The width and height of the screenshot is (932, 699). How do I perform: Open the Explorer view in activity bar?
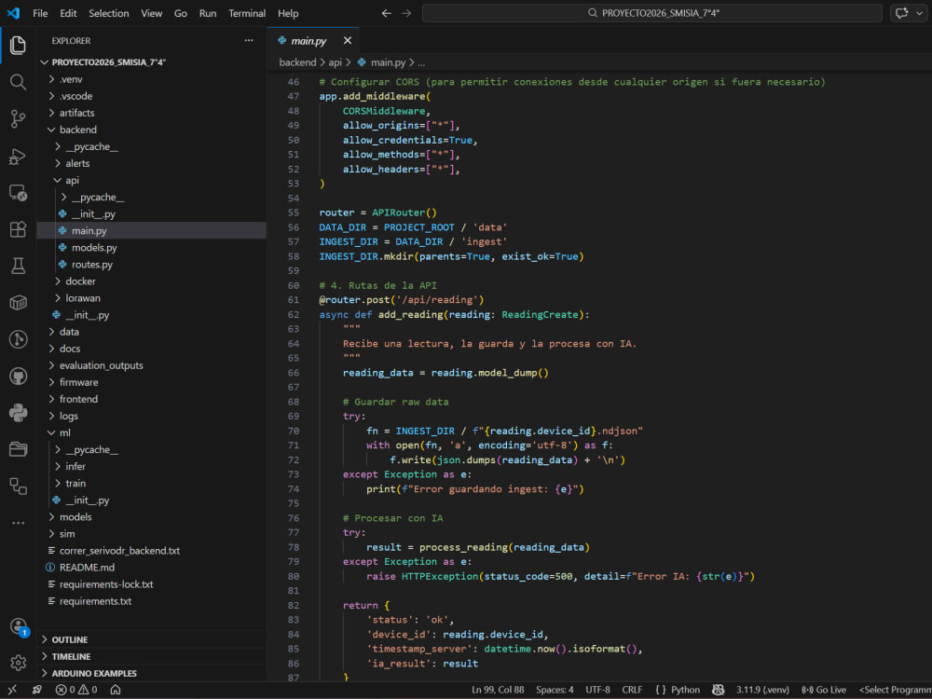(18, 45)
